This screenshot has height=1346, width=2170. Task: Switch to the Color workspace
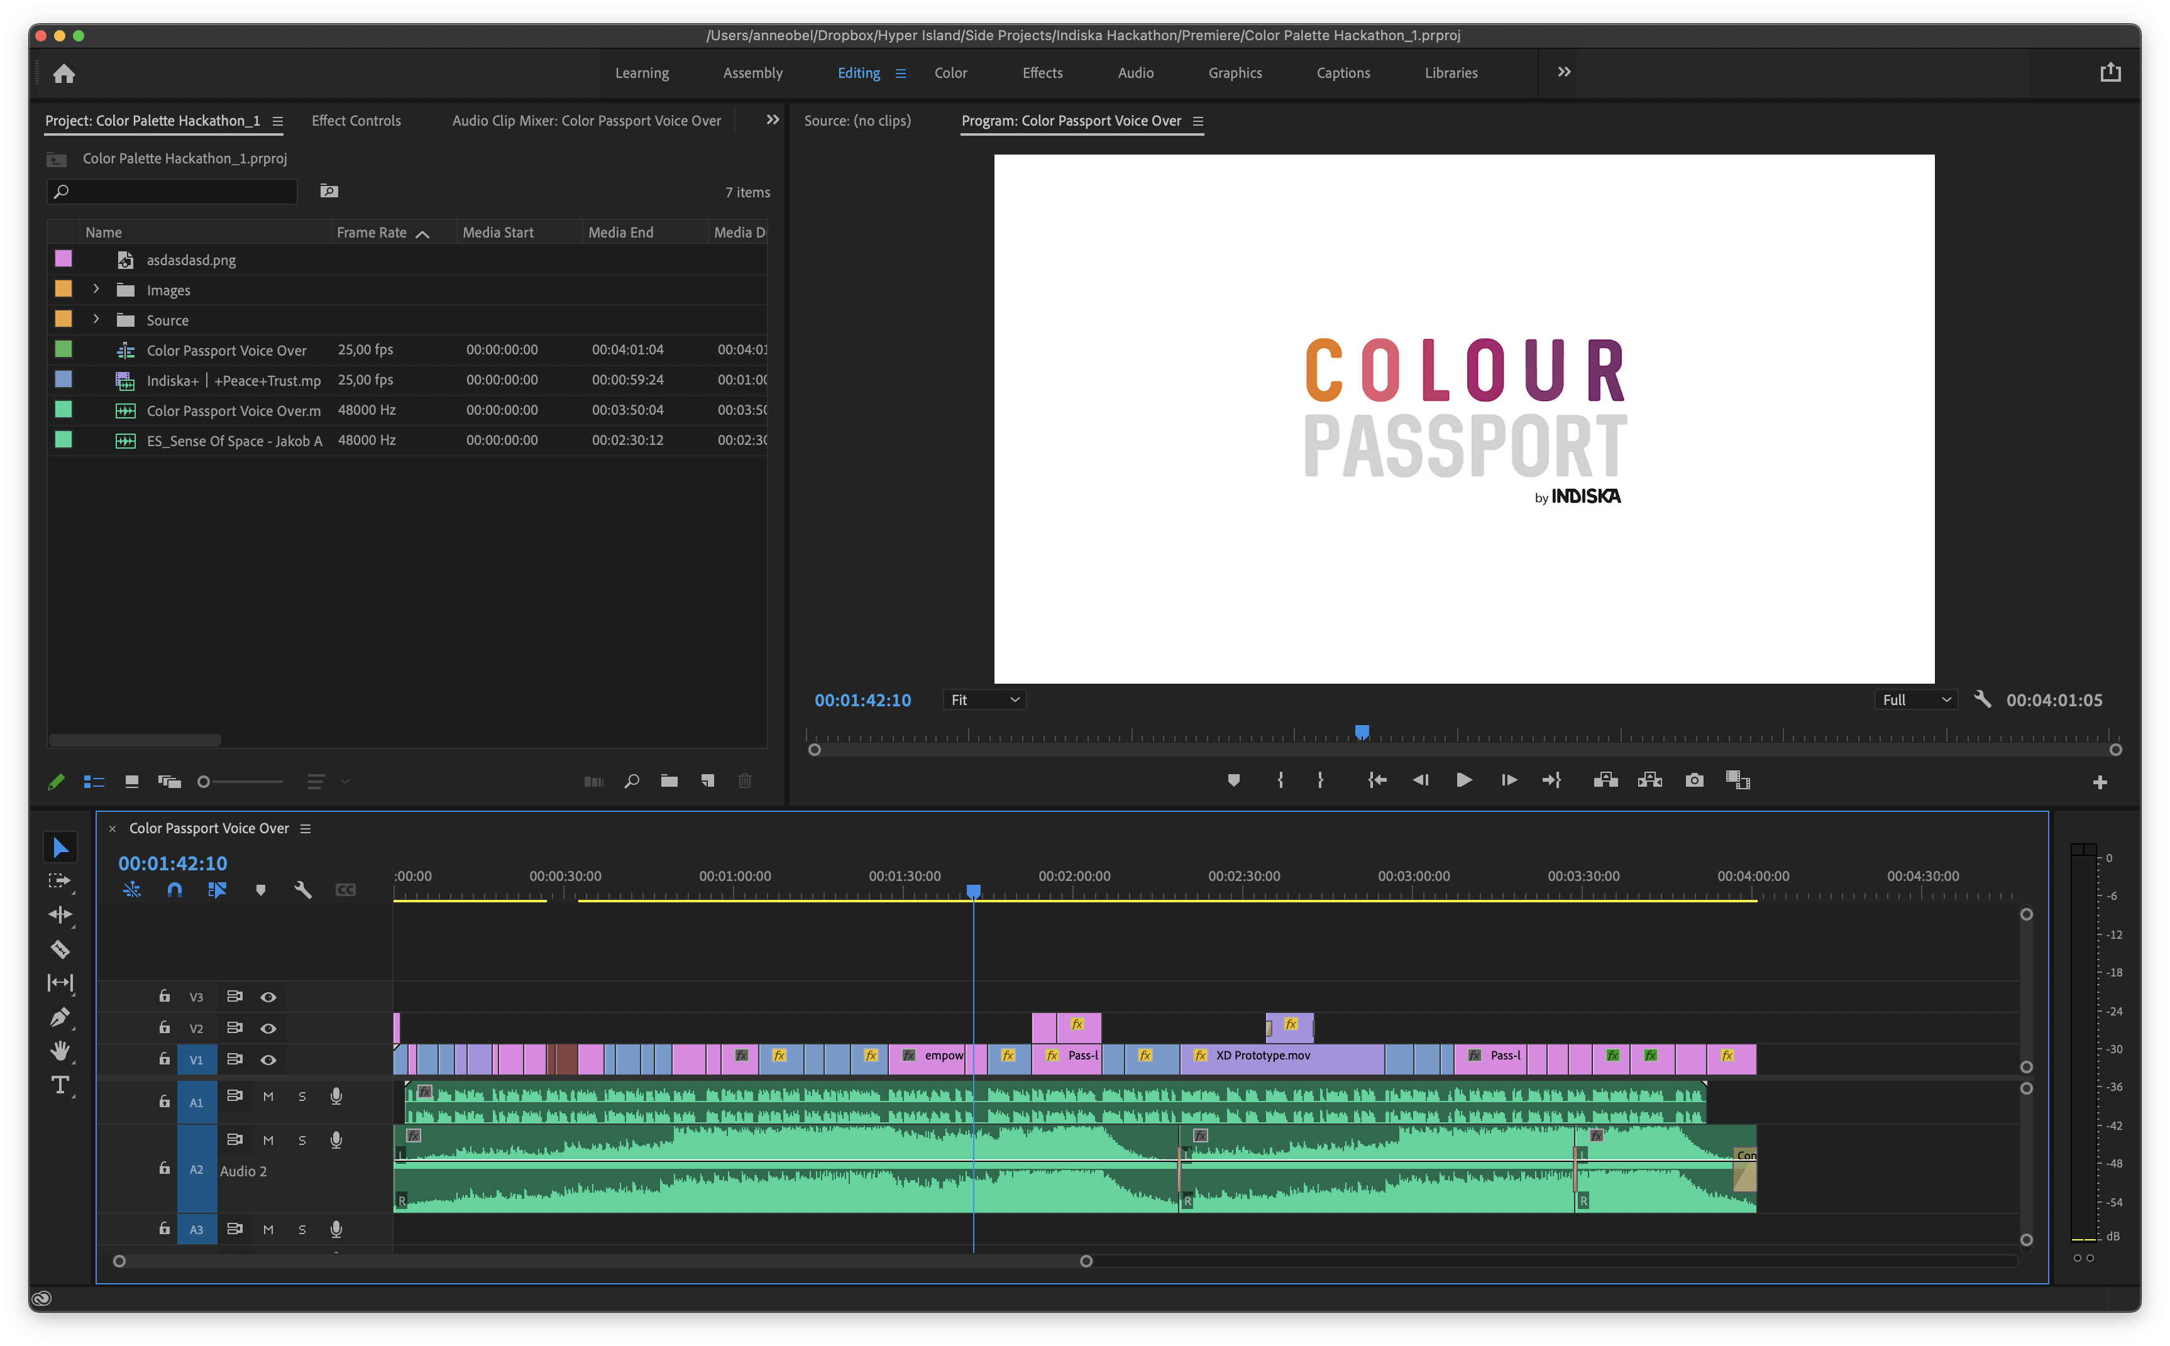[950, 73]
